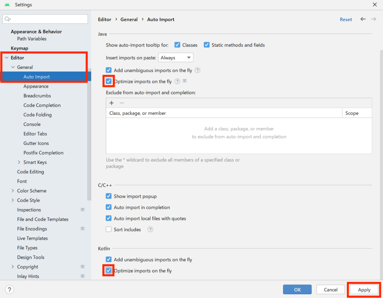Click the project icon beside Copyright
Viewport: 383px width, 298px height.
[83, 267]
